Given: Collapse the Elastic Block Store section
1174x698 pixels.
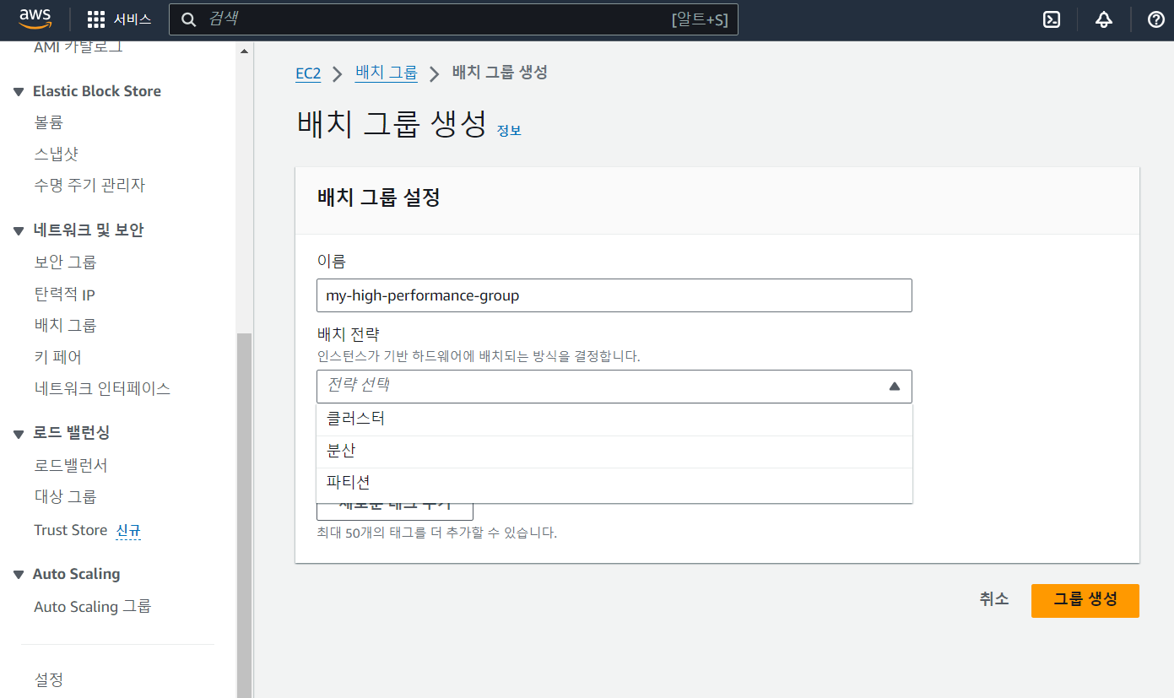Looking at the screenshot, I should pos(19,92).
